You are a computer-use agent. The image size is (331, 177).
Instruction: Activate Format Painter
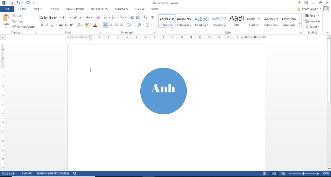(x=24, y=27)
